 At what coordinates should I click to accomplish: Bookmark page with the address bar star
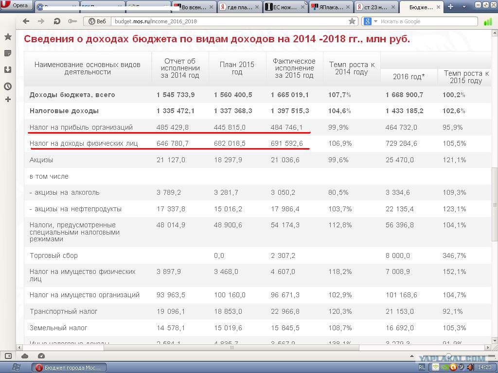352,21
